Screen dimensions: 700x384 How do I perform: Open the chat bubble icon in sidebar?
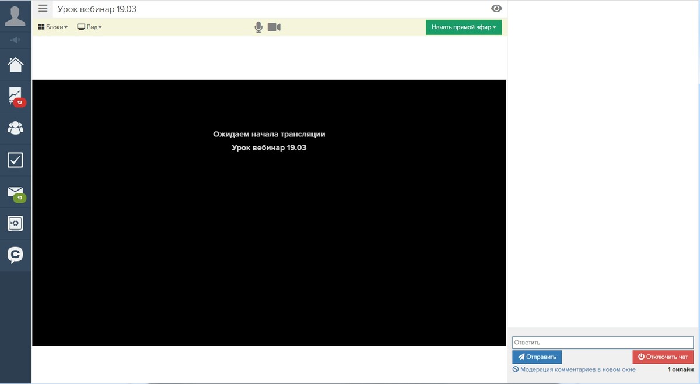coord(15,255)
